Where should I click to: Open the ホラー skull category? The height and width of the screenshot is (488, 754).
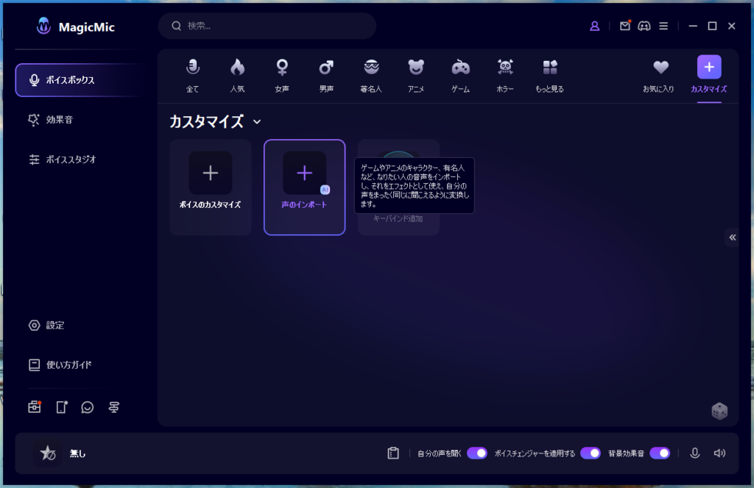coord(505,68)
